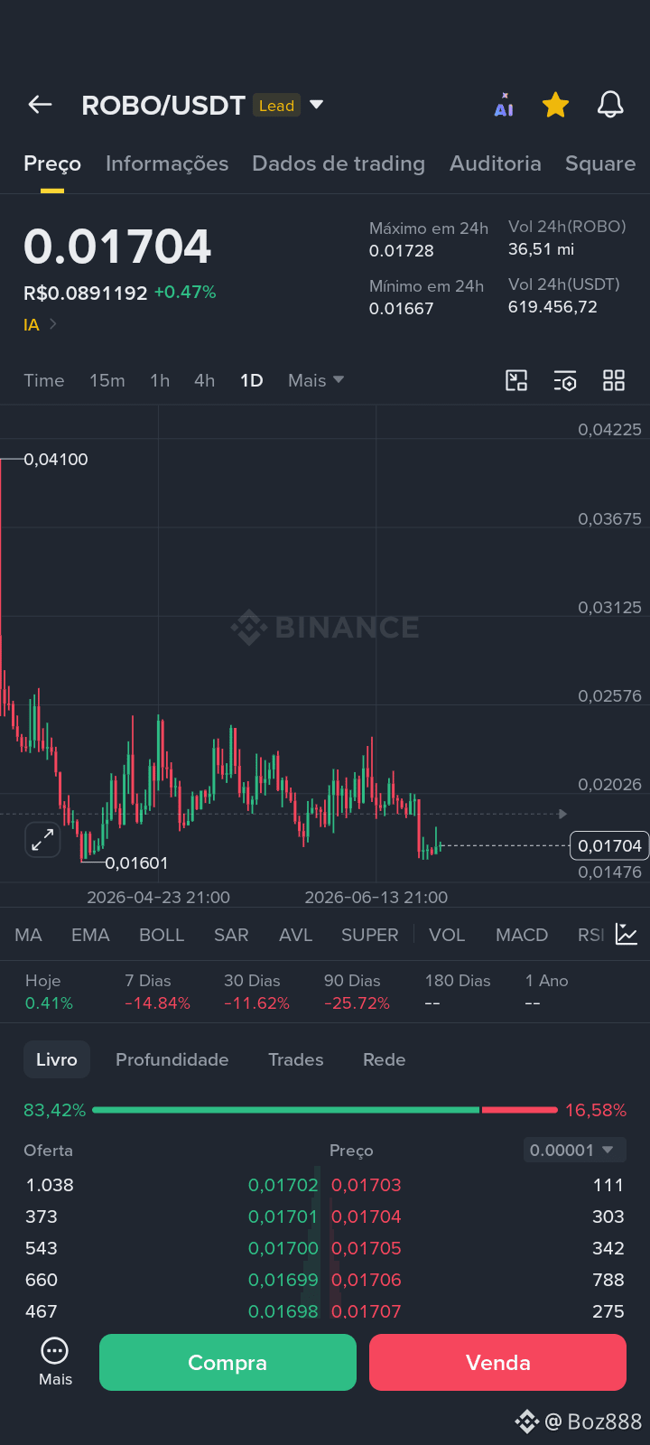The image size is (650, 1445).
Task: Tap the 90 Dias -25.72% performance value
Action: (357, 1003)
